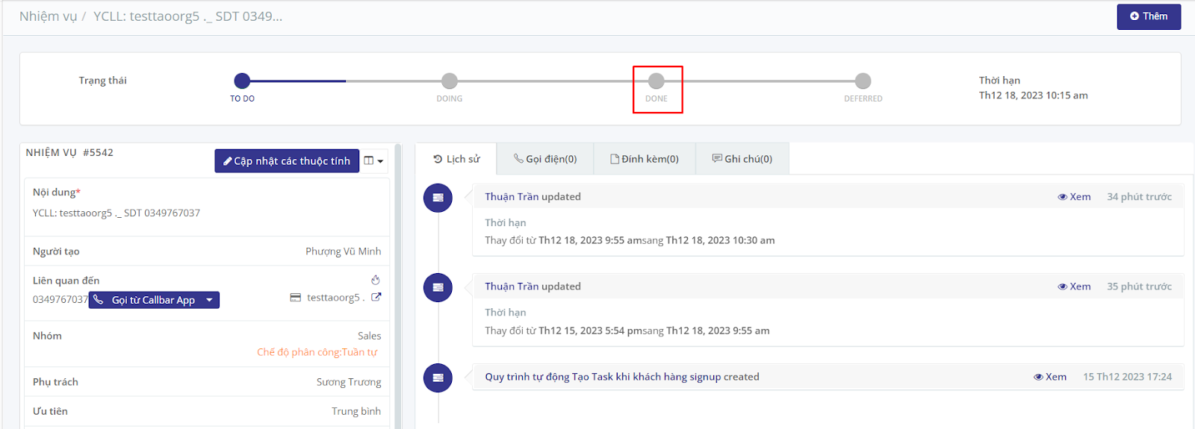Set status to DOING step
This screenshot has height=429, width=1195.
click(x=450, y=81)
